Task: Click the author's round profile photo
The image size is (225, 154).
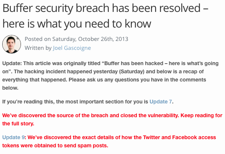Action: [12, 44]
